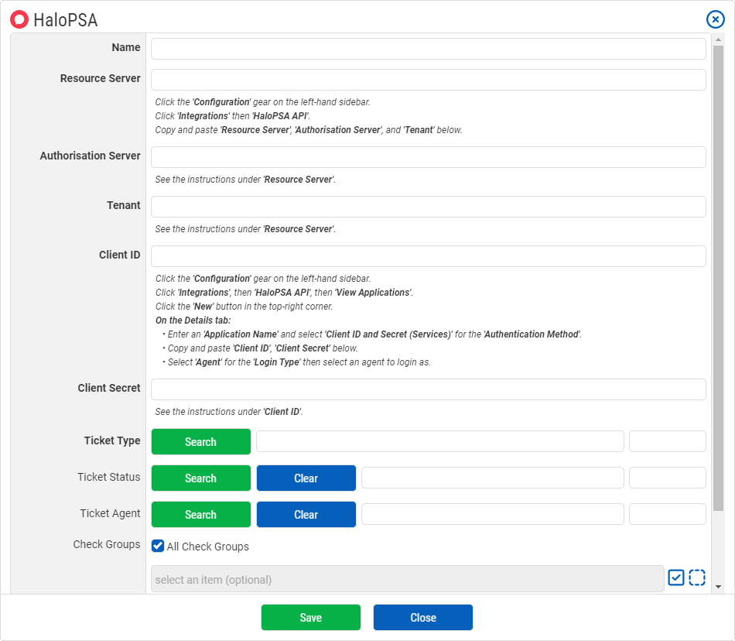This screenshot has width=735, height=641.
Task: Click the scrollbar down arrow
Action: click(718, 587)
